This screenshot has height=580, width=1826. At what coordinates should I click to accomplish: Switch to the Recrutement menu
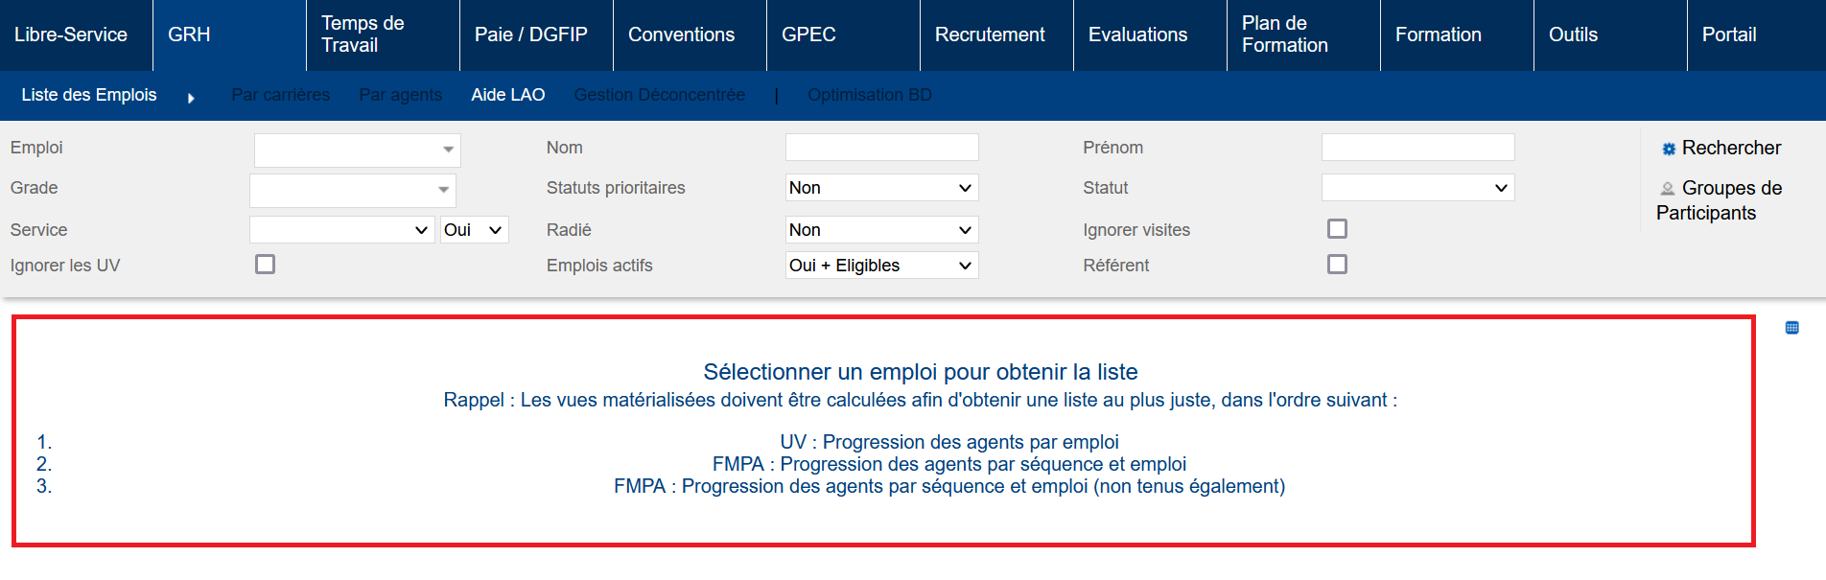click(x=990, y=35)
